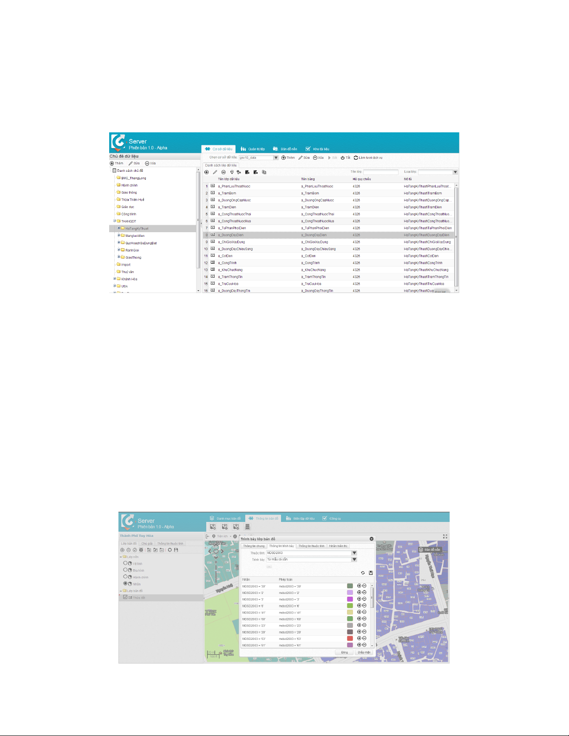Click the add layer plus icon above the data layer table
Image resolution: width=569 pixels, height=736 pixels.
coord(207,172)
